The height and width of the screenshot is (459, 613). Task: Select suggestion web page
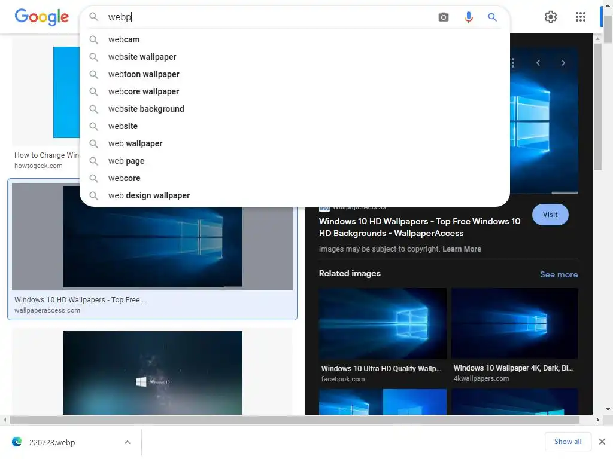point(295,161)
